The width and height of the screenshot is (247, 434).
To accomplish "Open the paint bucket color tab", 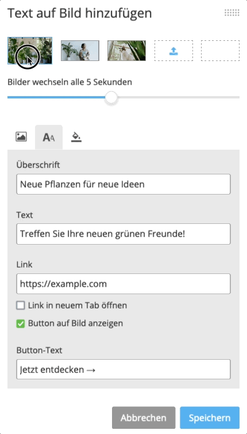I will (x=76, y=137).
